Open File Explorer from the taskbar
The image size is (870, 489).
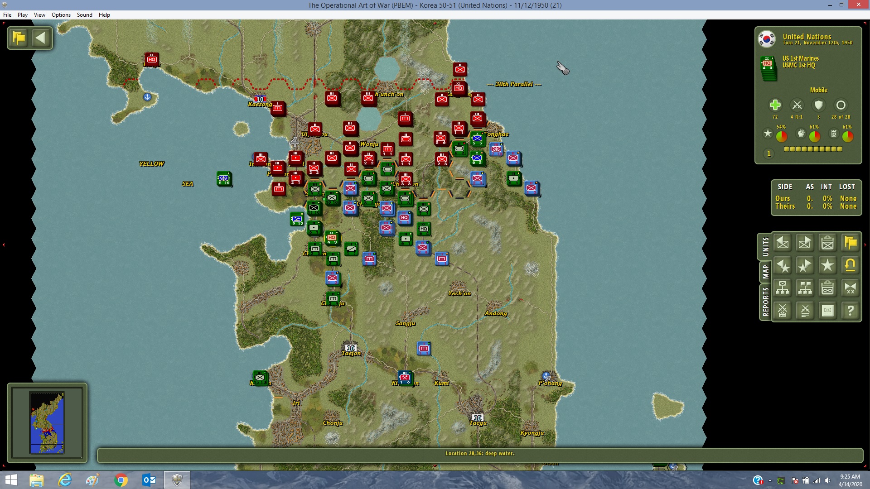(x=37, y=480)
